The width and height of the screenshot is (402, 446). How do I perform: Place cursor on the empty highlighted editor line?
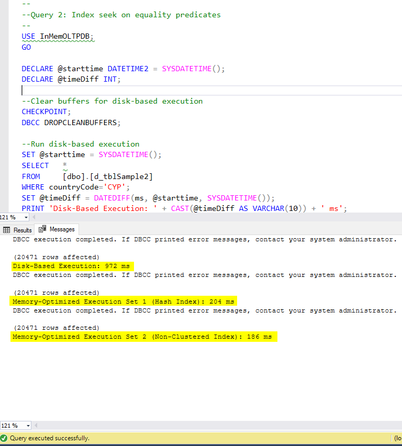[210, 91]
